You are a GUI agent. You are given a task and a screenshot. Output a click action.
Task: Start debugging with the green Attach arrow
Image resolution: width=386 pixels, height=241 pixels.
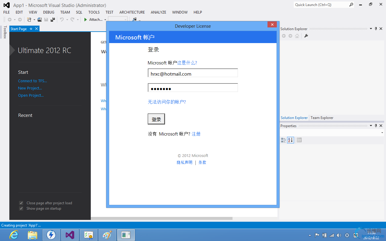(x=85, y=19)
